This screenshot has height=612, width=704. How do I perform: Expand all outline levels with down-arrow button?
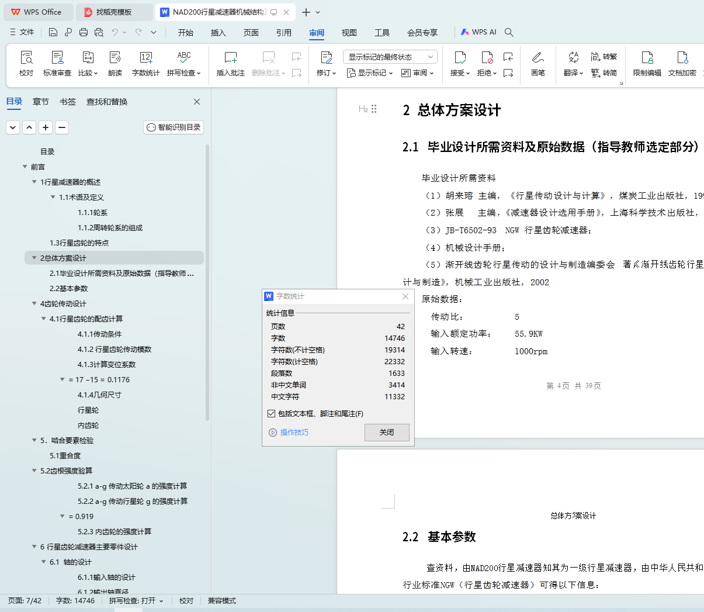tap(13, 127)
